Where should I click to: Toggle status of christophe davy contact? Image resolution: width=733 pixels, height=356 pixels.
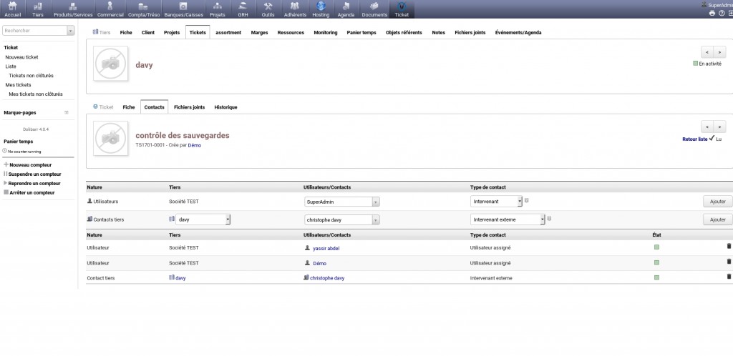(656, 277)
